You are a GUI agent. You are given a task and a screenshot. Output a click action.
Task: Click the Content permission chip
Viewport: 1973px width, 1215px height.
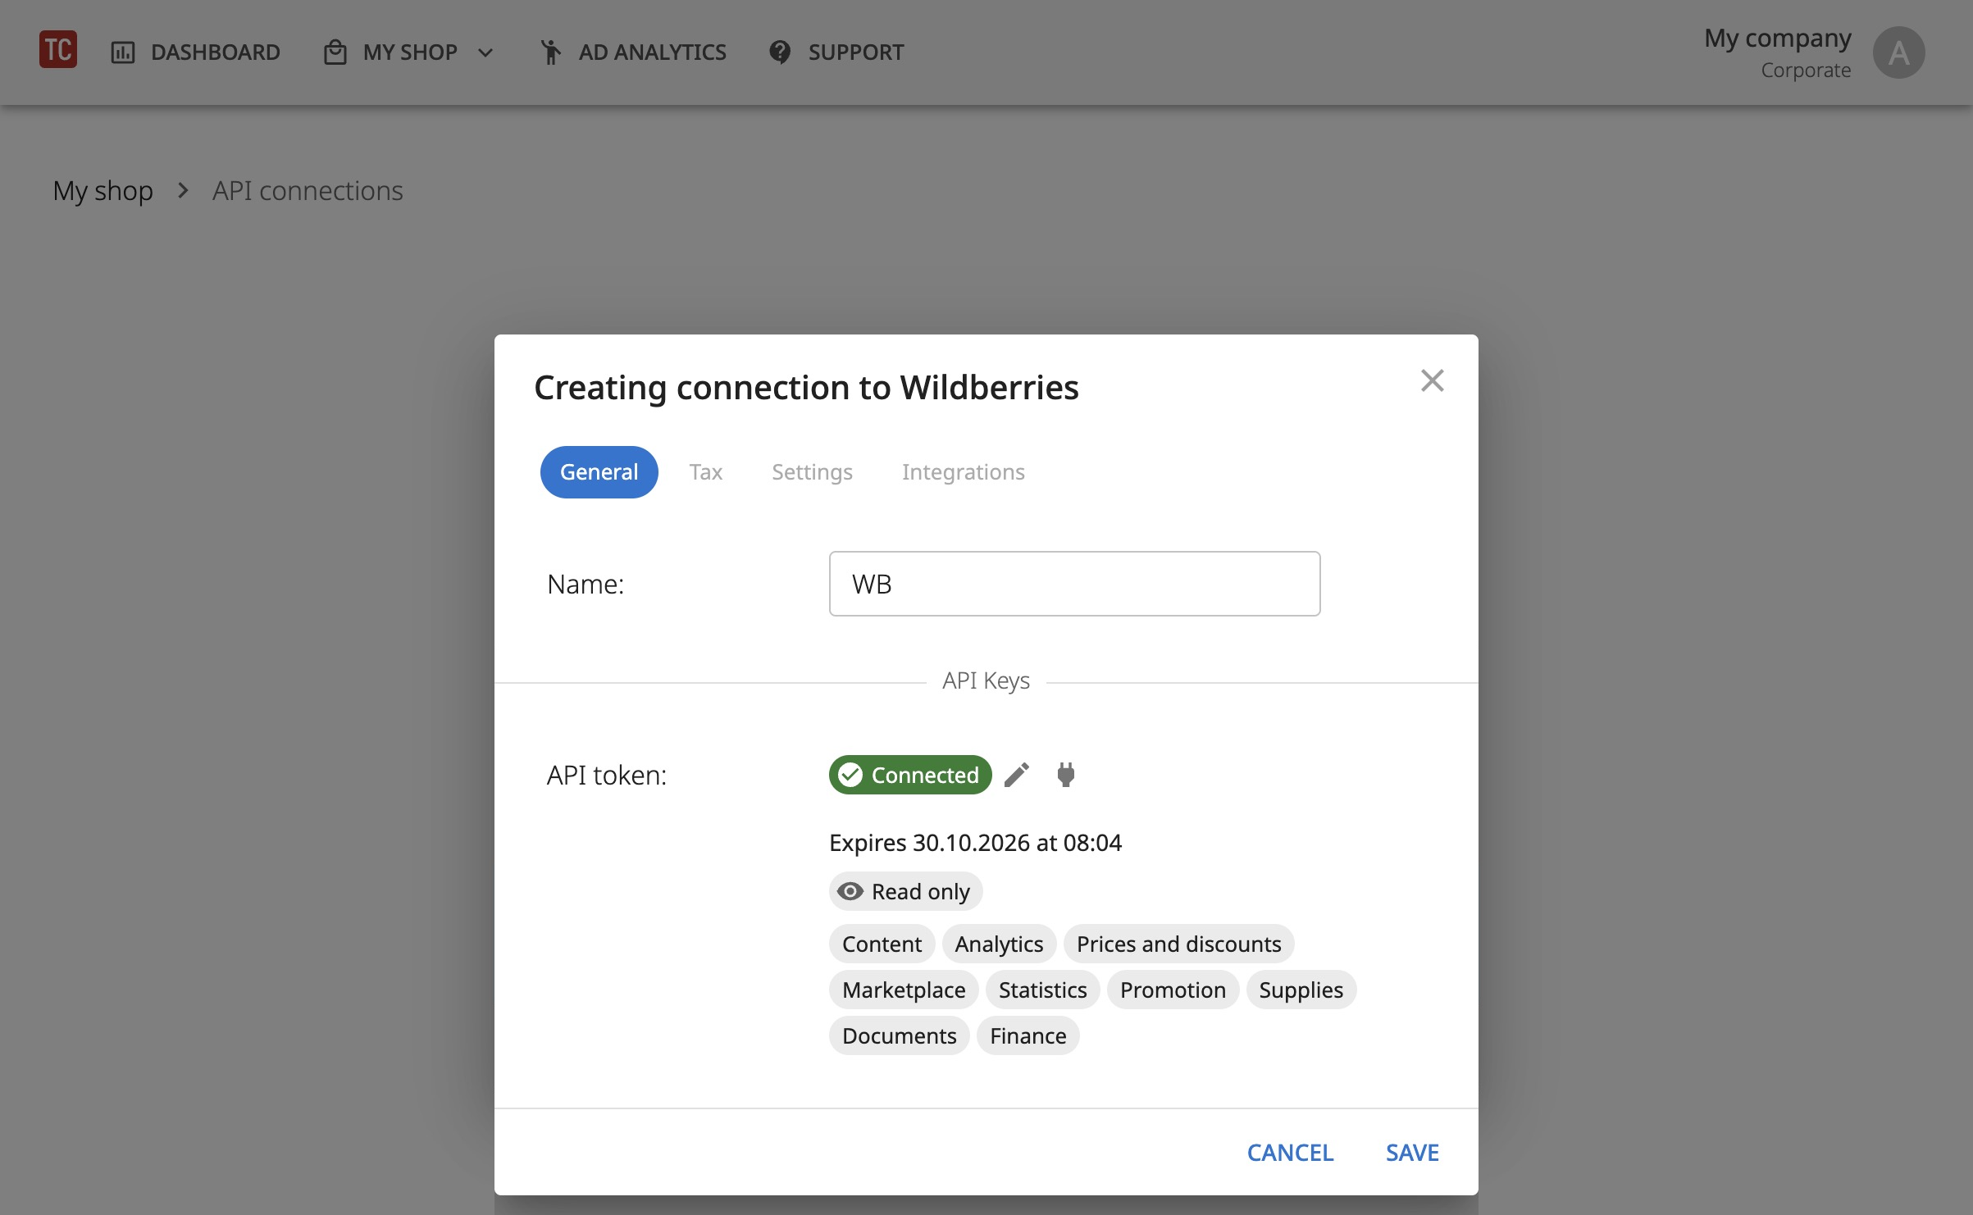click(882, 944)
